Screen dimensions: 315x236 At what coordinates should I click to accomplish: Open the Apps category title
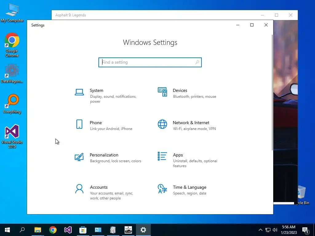(x=178, y=155)
